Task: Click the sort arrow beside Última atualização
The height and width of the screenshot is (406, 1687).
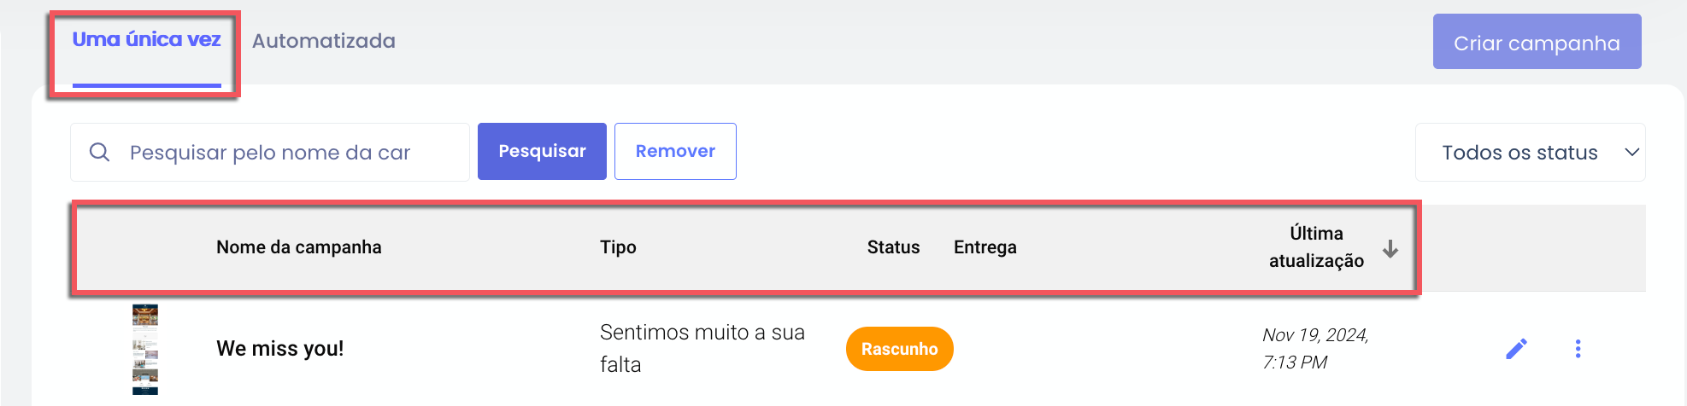Action: [1390, 248]
